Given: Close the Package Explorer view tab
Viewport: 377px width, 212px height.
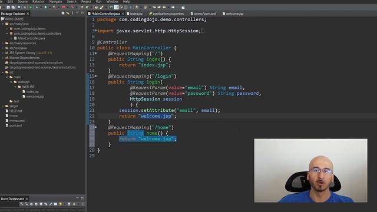Looking at the screenshot, I should coord(28,14).
